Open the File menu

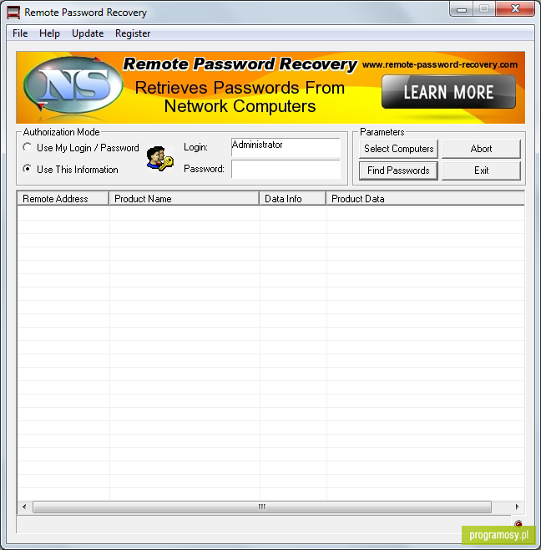pos(20,33)
